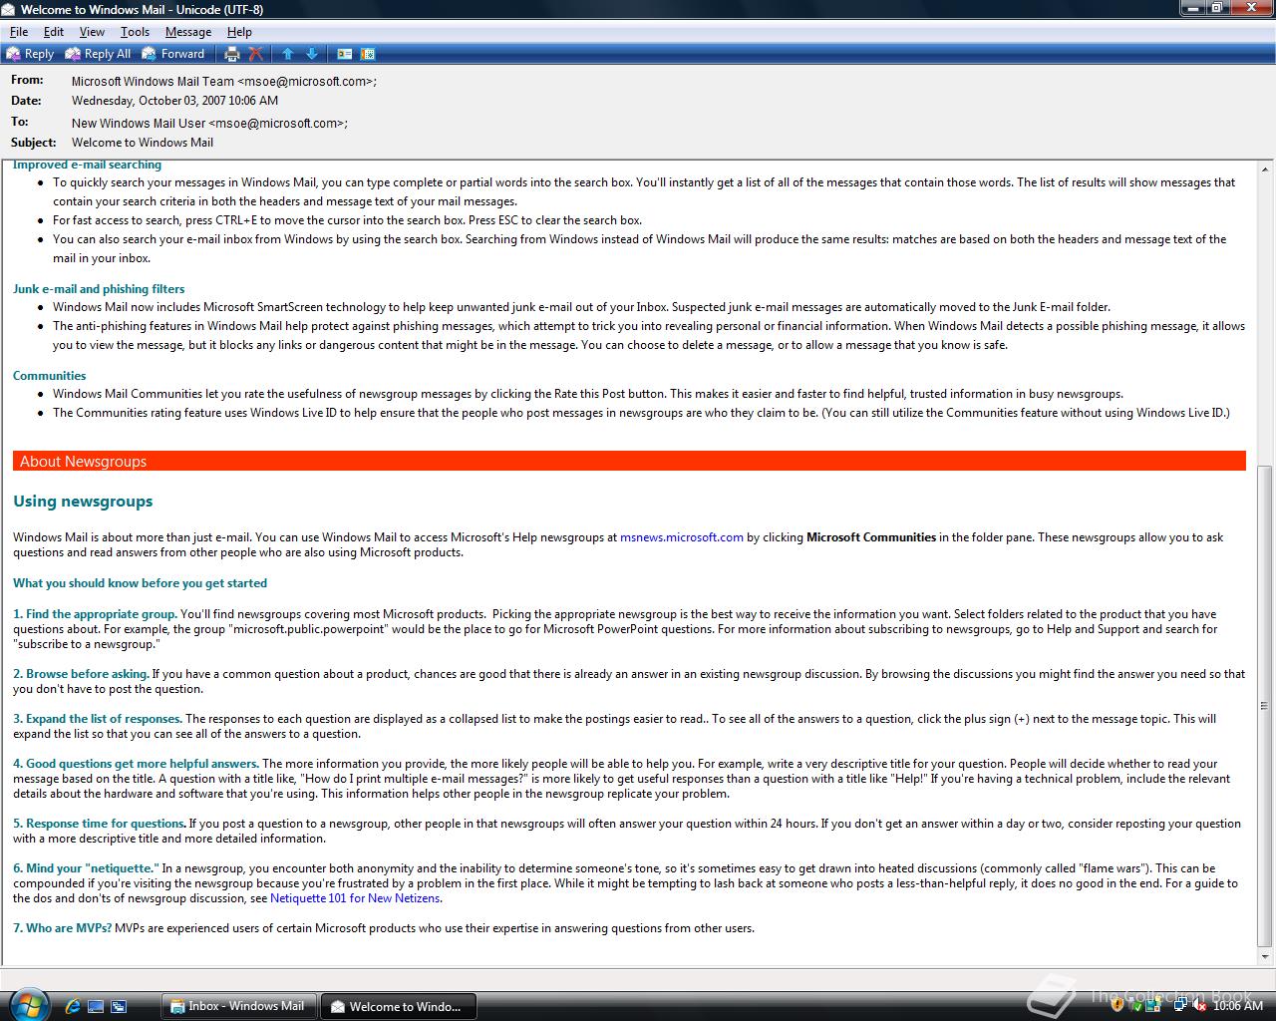Open the Help menu
The width and height of the screenshot is (1276, 1021).
pyautogui.click(x=239, y=32)
